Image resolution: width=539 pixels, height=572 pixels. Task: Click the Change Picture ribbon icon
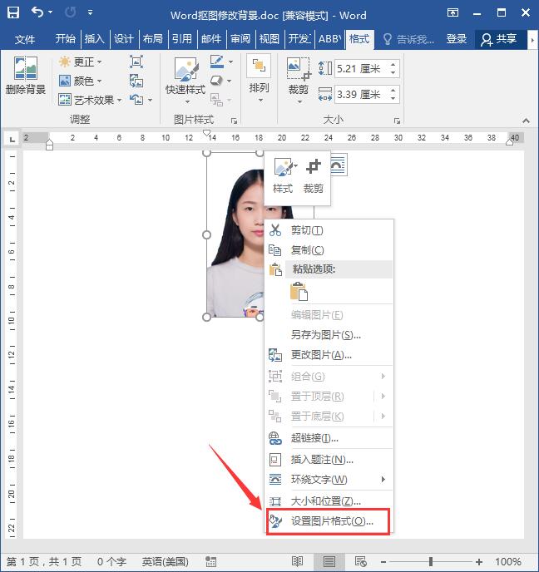pos(136,81)
